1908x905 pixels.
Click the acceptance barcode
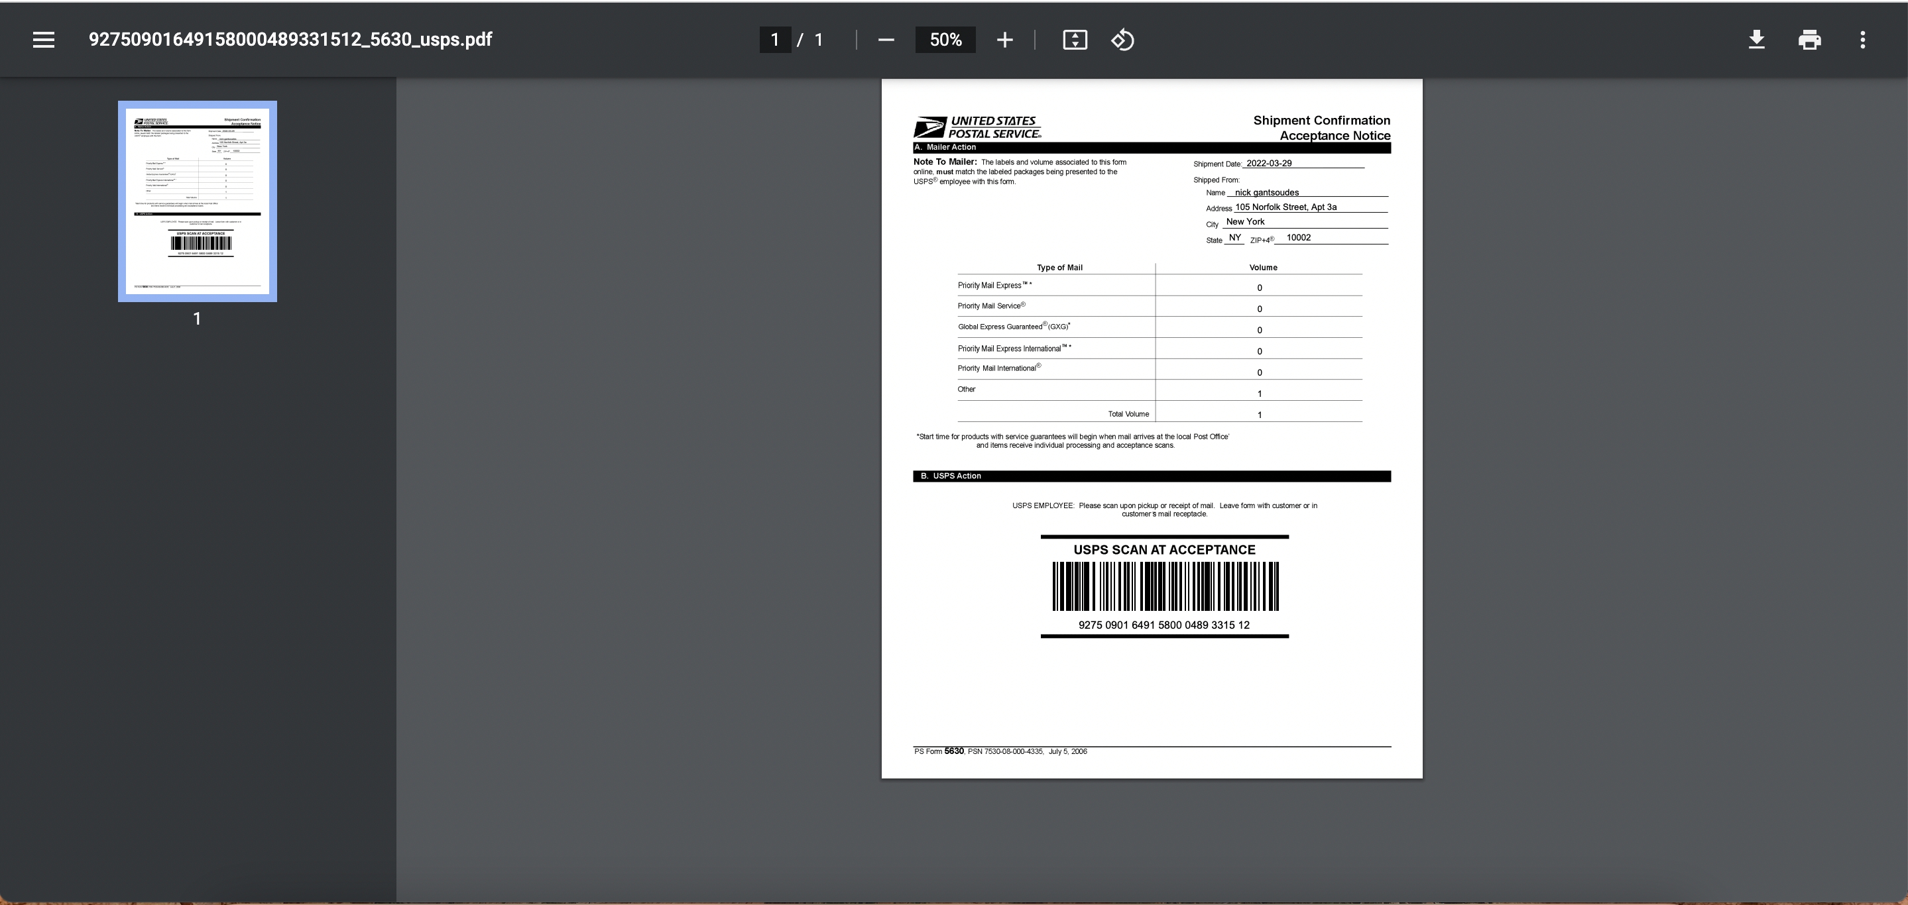pyautogui.click(x=1165, y=586)
